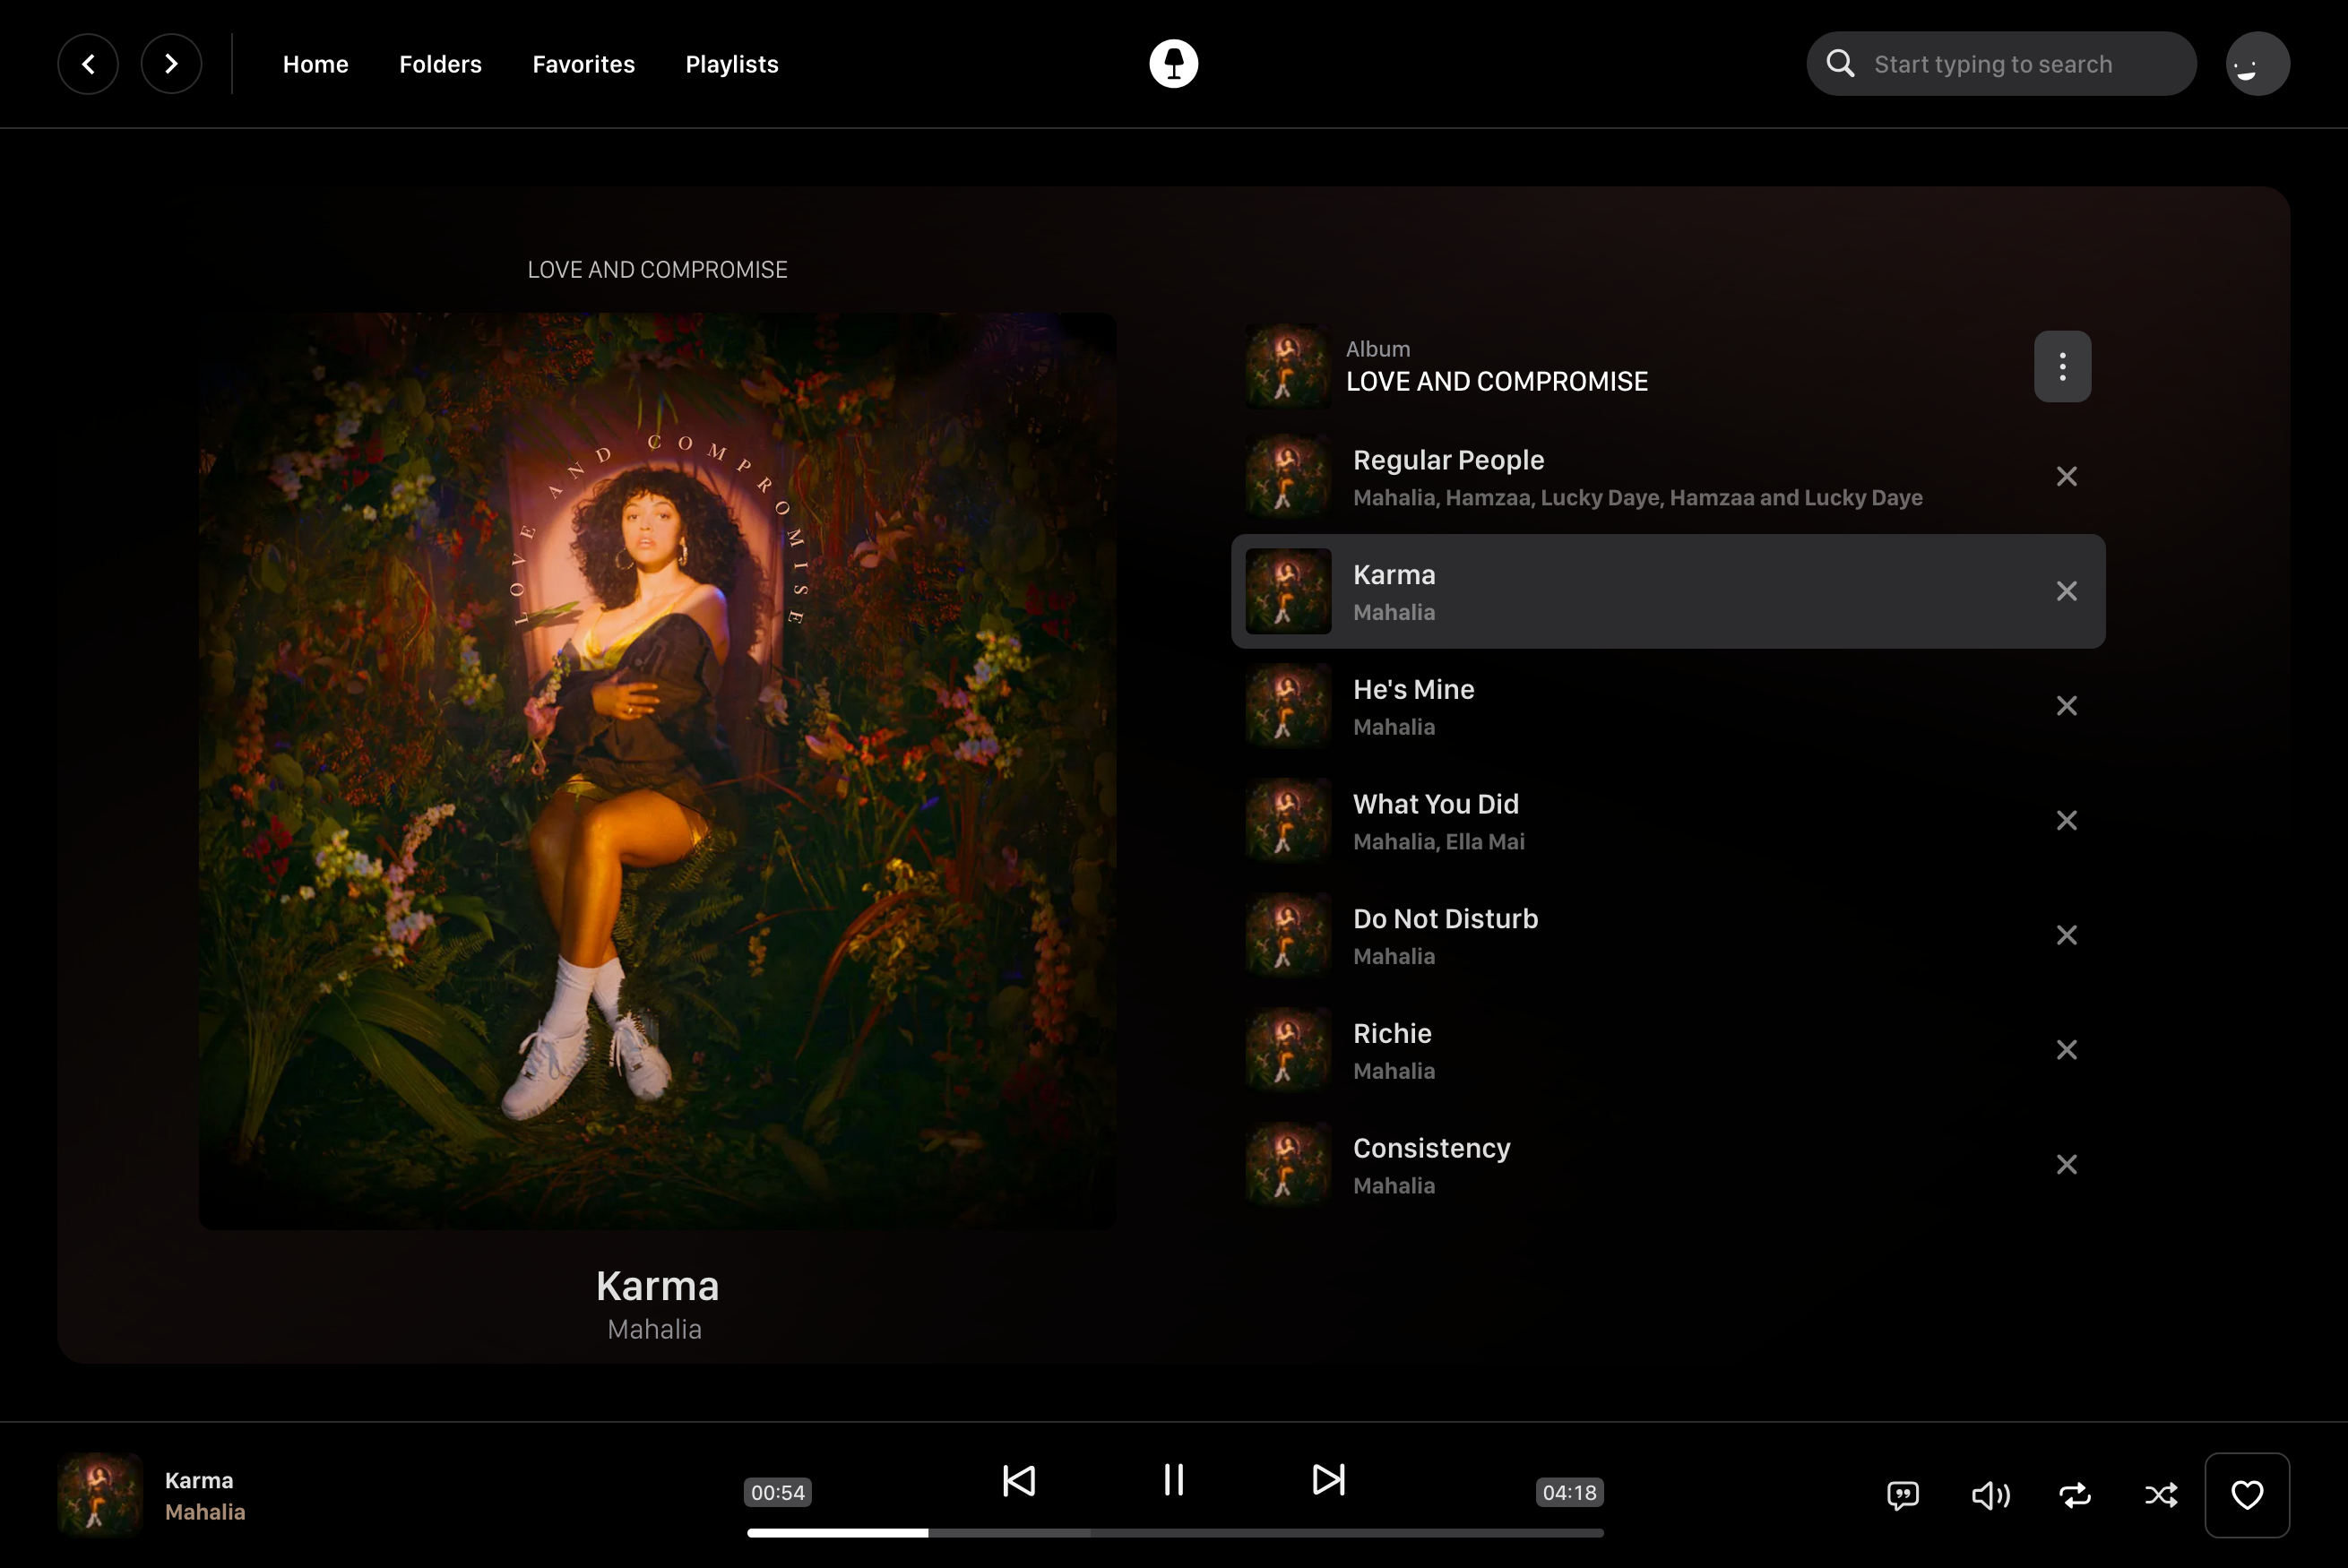This screenshot has height=1568, width=2348.
Task: Click the Regular People artists line
Action: click(x=1637, y=497)
